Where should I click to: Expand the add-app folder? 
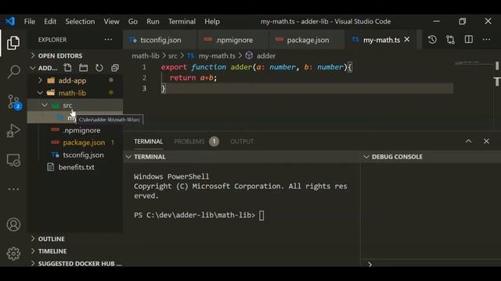click(x=75, y=80)
